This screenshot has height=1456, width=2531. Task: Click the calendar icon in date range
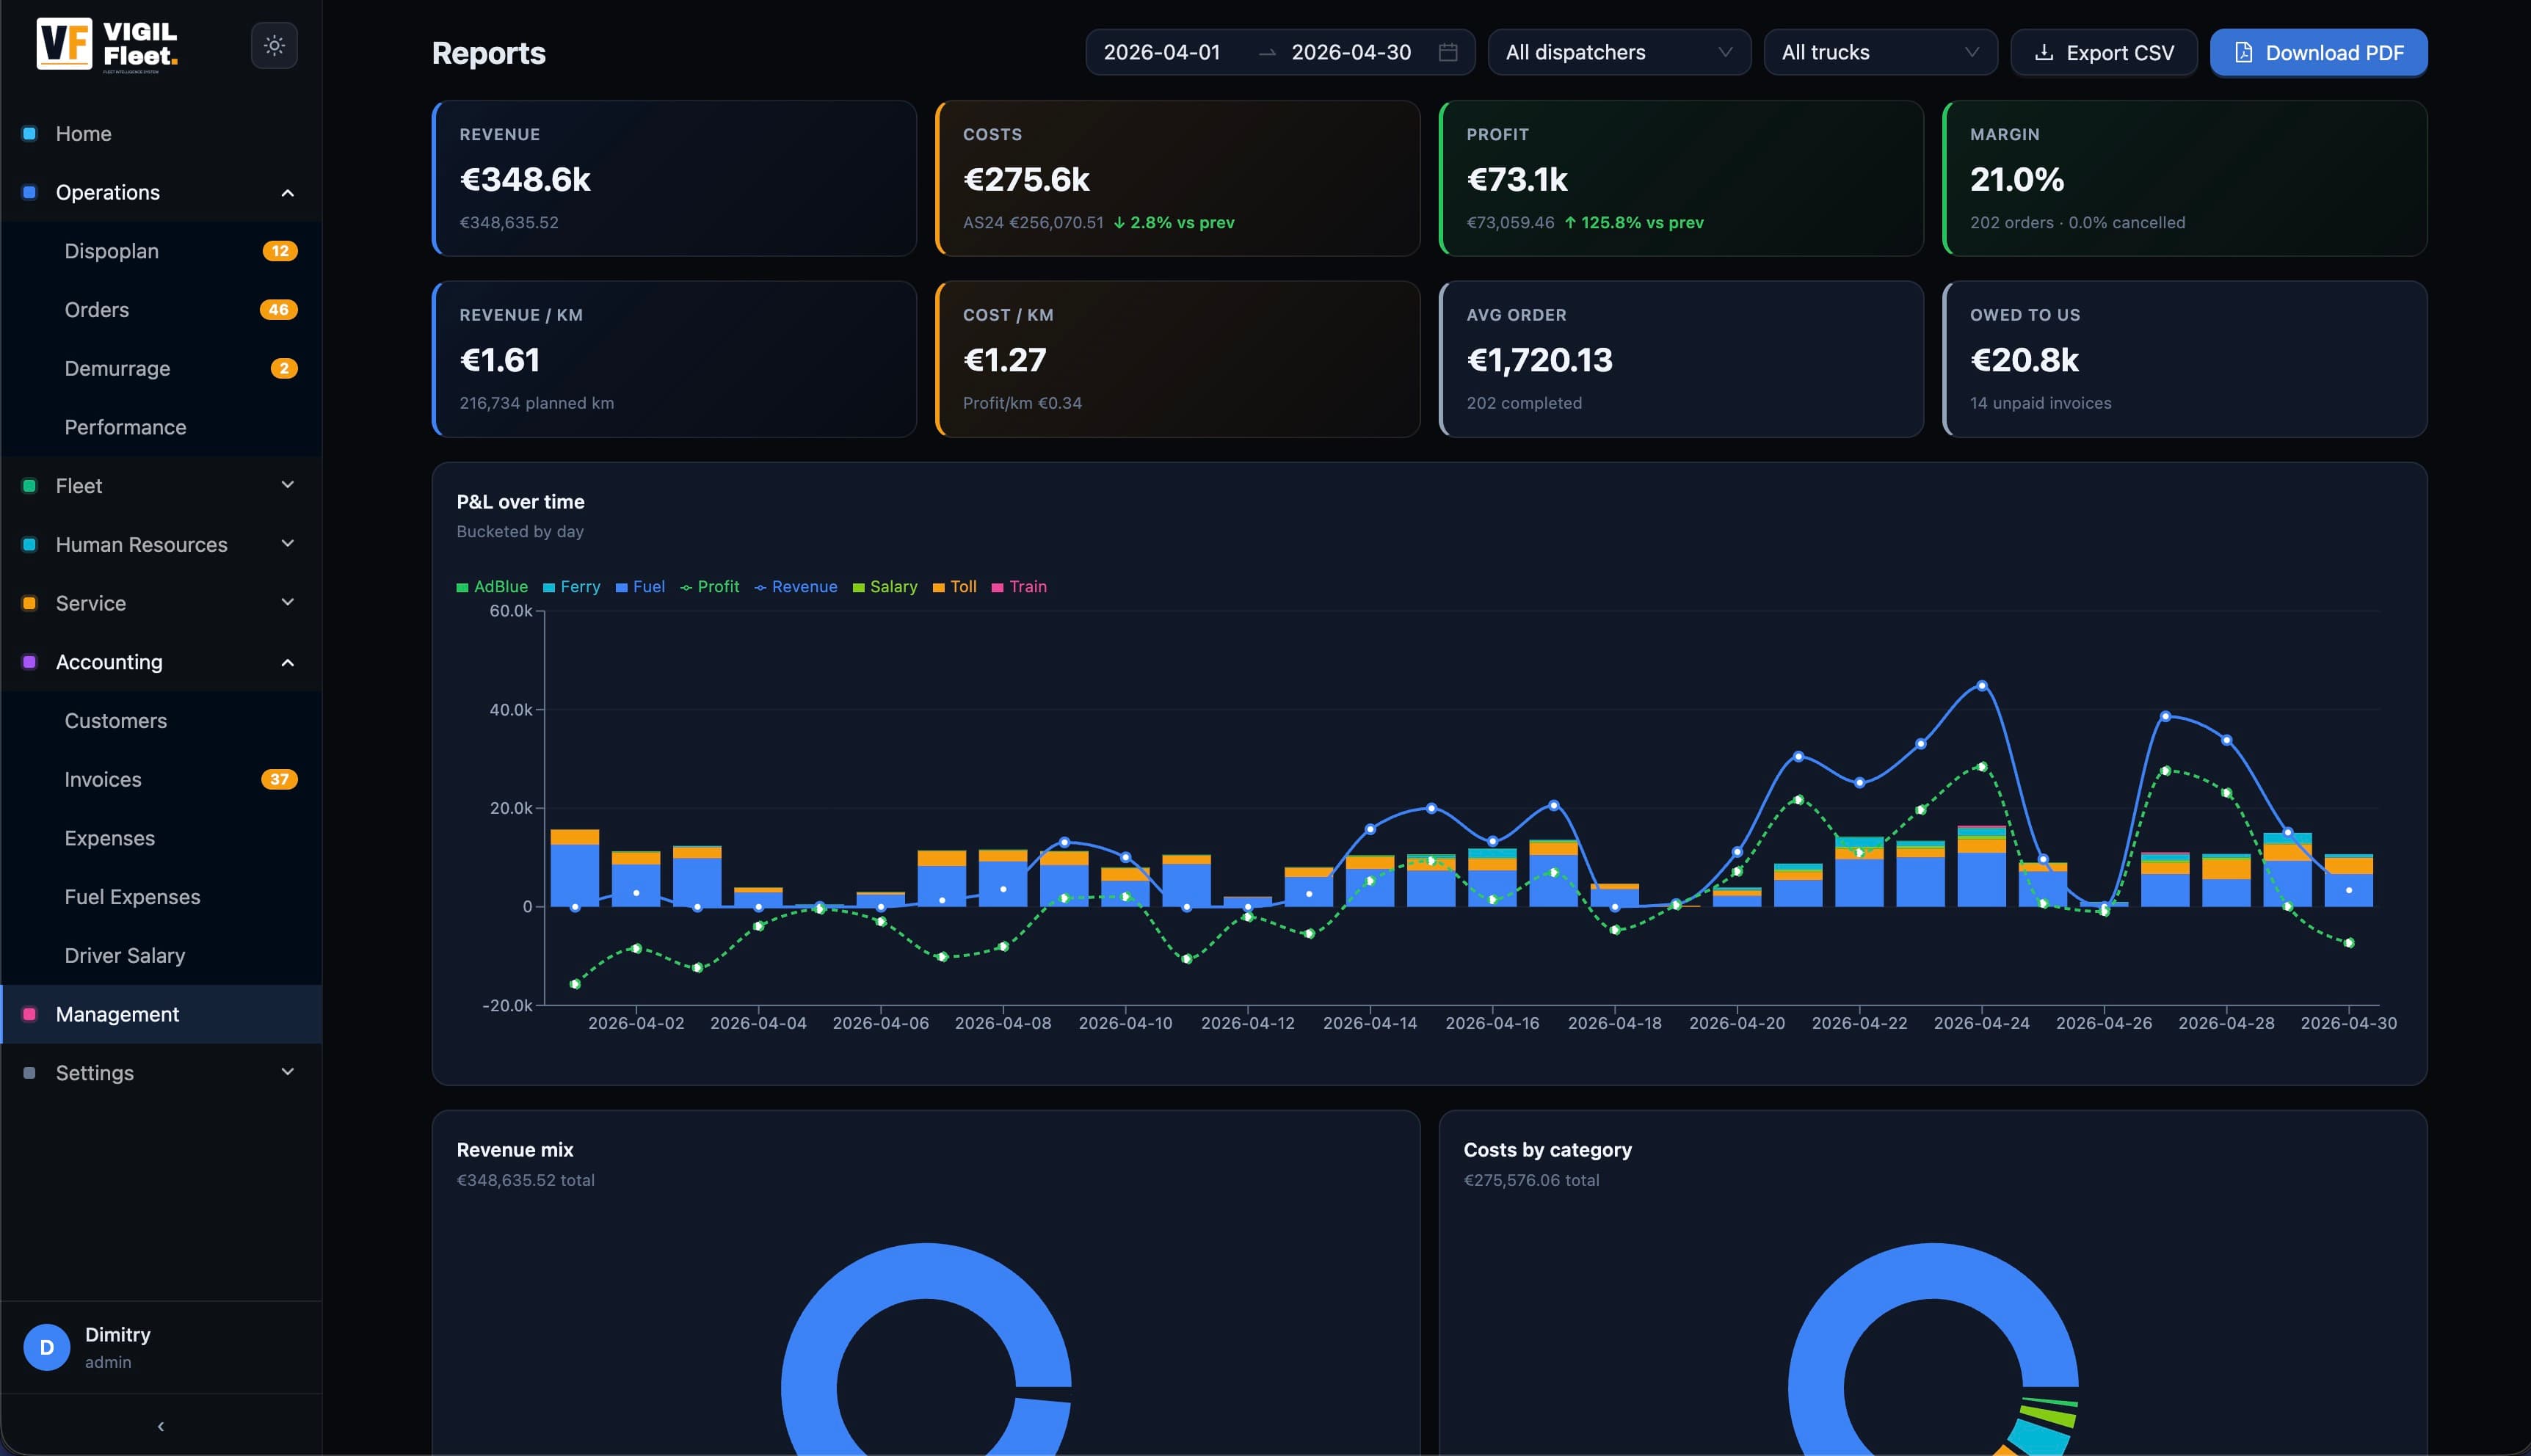pyautogui.click(x=1447, y=52)
